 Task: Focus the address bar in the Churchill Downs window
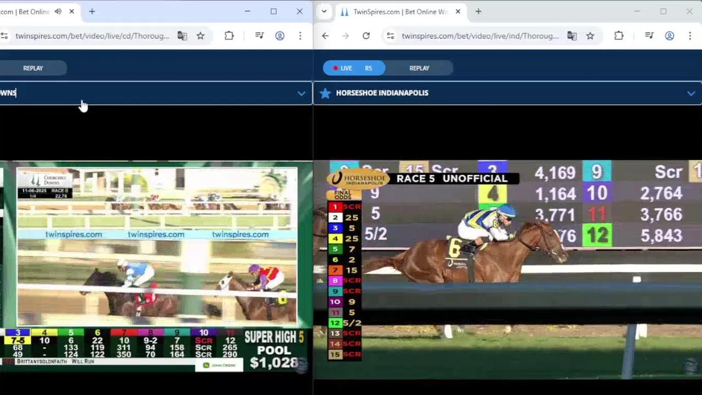(x=92, y=36)
